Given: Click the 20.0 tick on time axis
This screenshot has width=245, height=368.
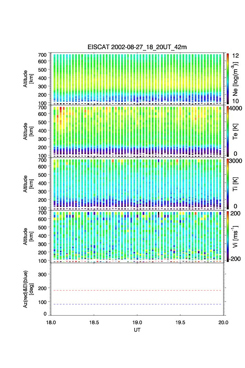Looking at the screenshot, I should coord(223,322).
